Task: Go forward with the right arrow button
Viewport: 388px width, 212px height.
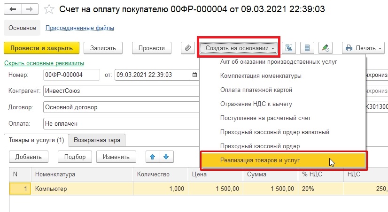Action: pos(30,9)
